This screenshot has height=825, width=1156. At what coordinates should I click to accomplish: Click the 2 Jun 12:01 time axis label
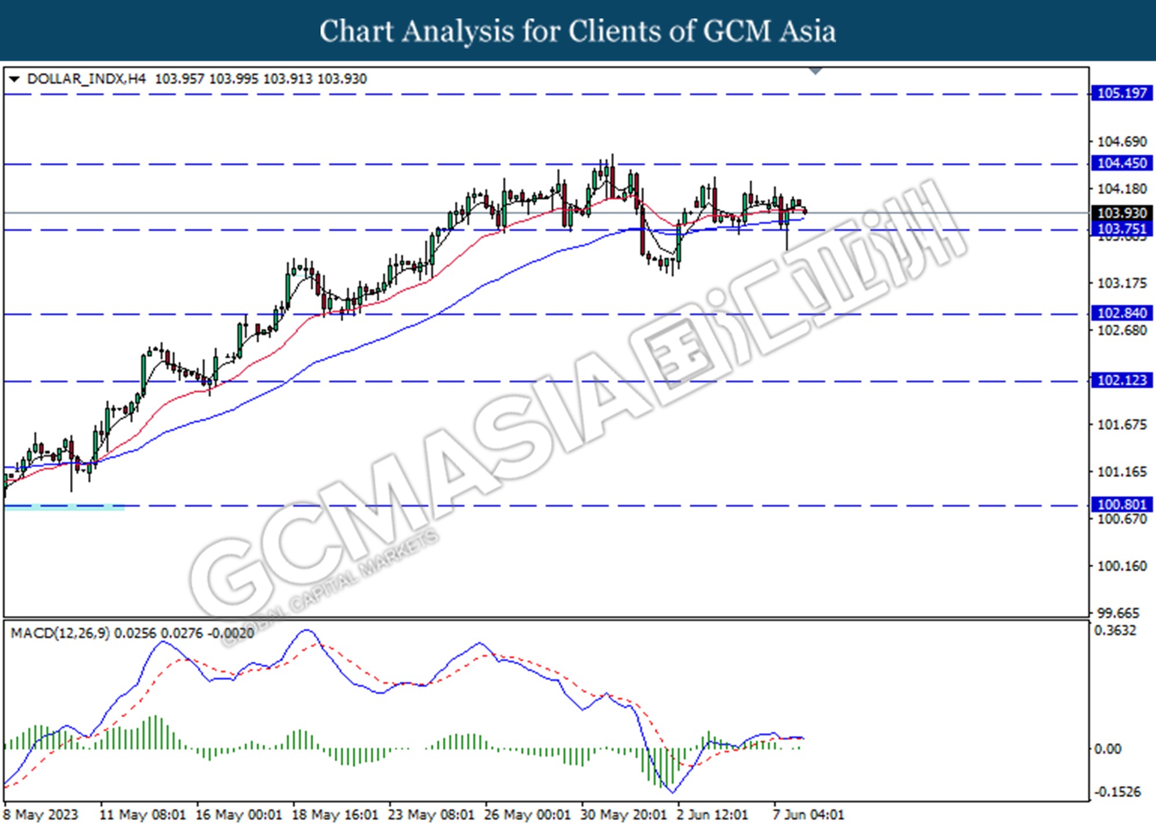click(712, 815)
